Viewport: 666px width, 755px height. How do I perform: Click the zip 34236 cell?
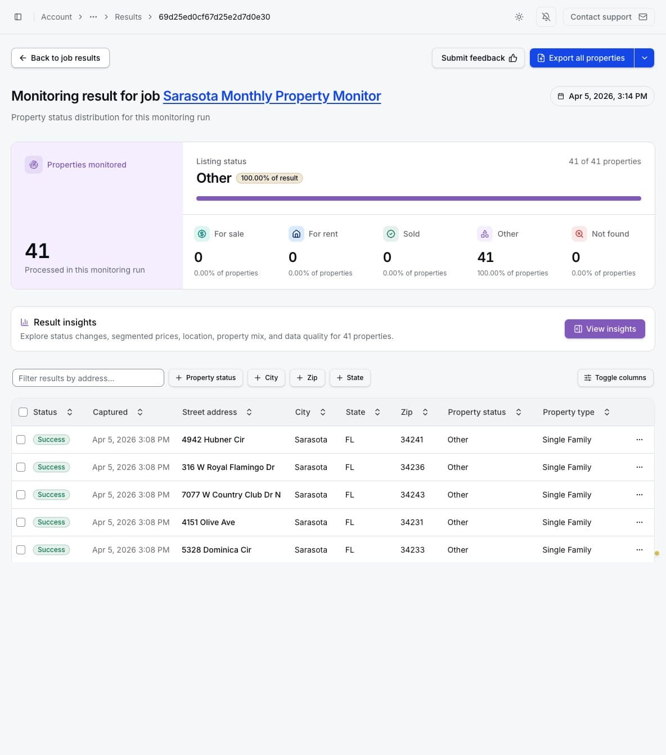tap(412, 467)
